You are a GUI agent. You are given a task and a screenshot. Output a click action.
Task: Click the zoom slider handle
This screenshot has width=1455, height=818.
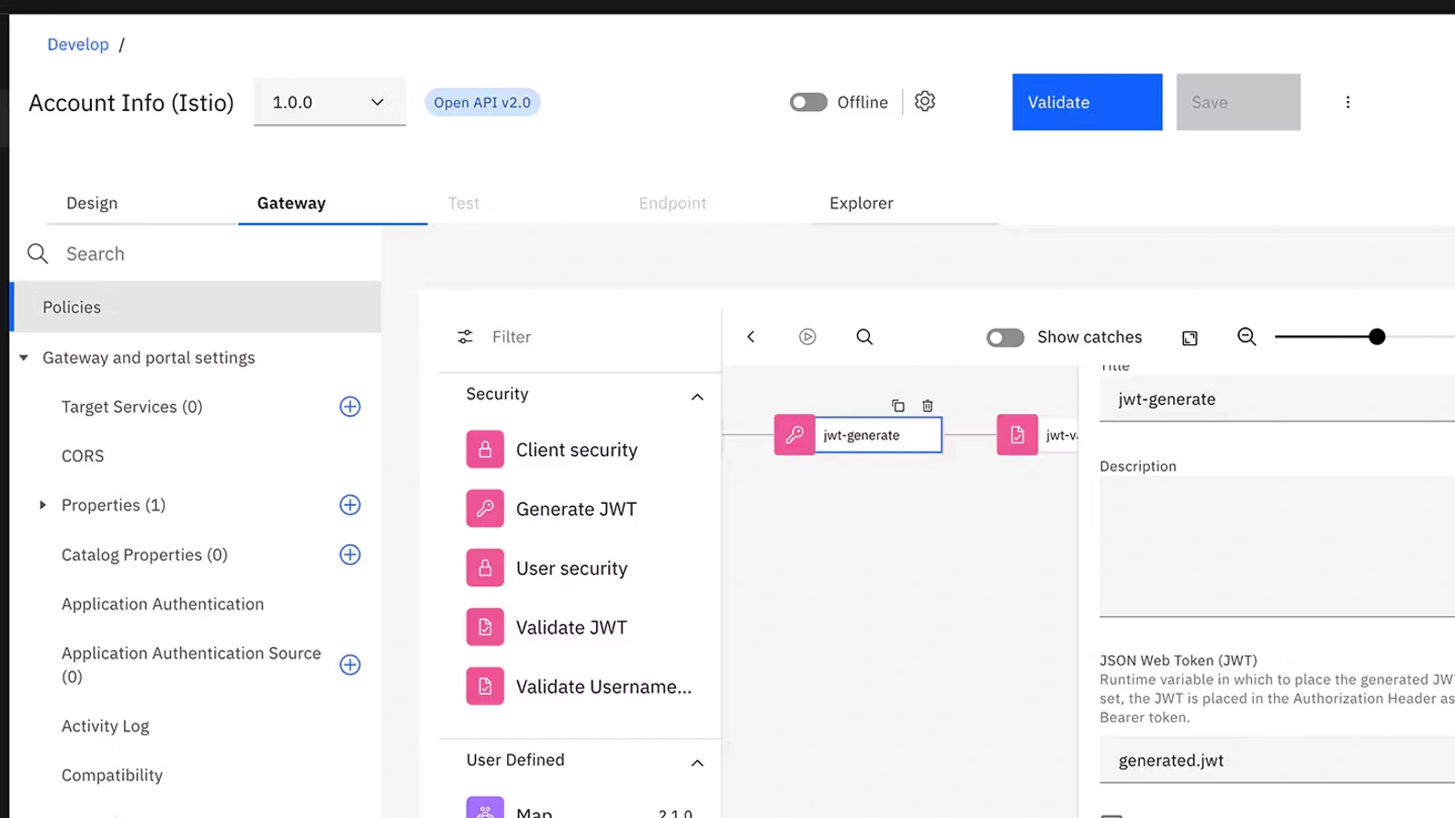point(1375,337)
